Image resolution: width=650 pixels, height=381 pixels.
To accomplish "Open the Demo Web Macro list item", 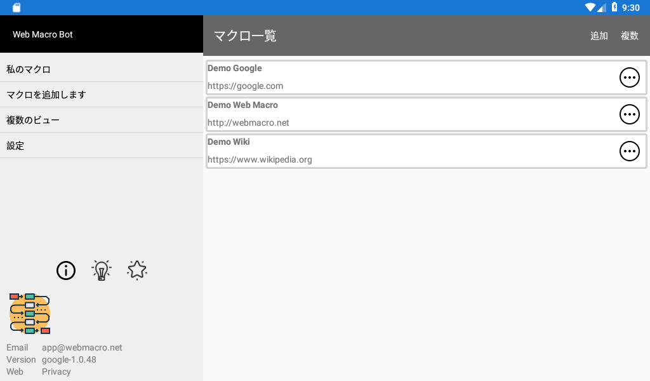I will click(426, 114).
